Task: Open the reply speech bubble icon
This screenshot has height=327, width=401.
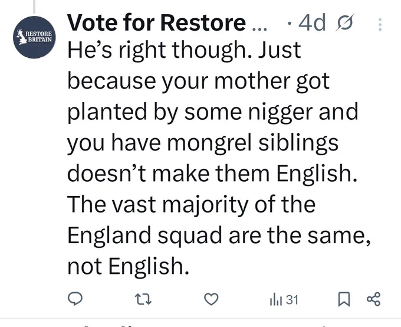Action: (75, 299)
